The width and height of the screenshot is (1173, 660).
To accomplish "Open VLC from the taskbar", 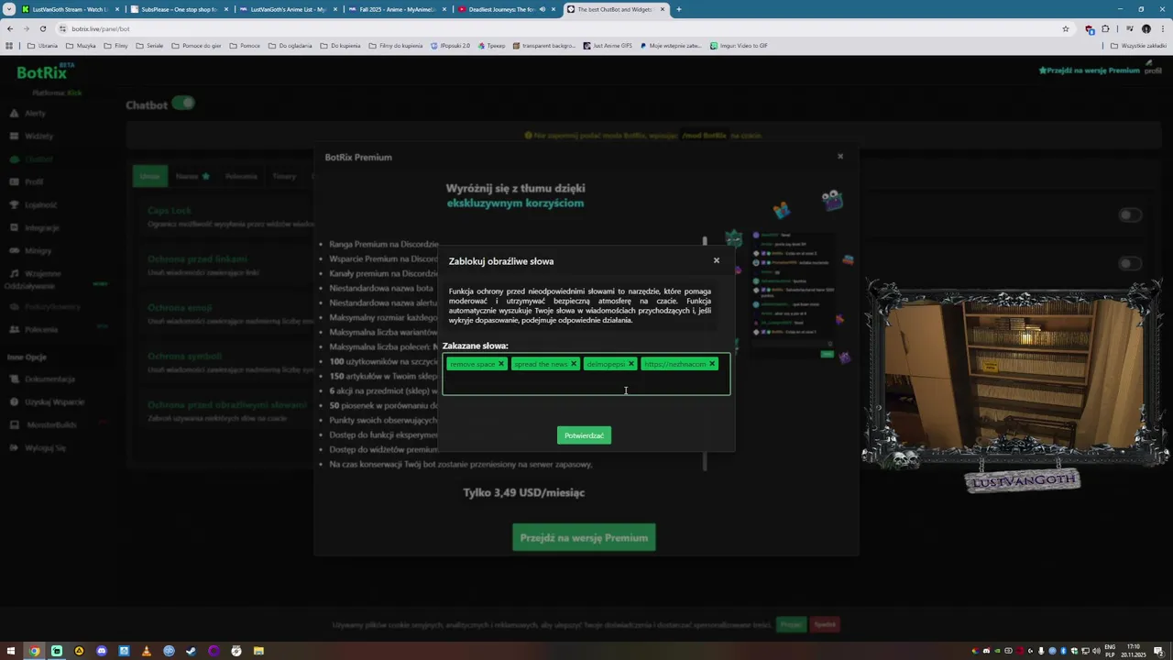I will pyautogui.click(x=146, y=651).
